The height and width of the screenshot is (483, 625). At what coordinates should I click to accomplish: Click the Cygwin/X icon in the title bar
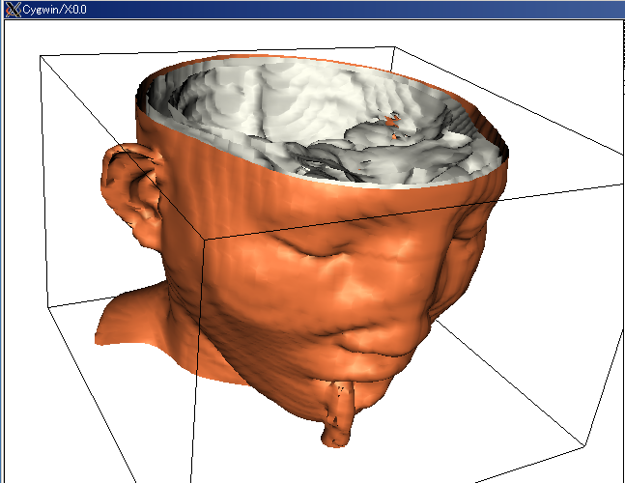[x=13, y=10]
